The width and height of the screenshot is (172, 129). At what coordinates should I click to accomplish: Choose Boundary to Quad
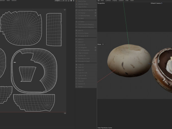(x=86, y=61)
